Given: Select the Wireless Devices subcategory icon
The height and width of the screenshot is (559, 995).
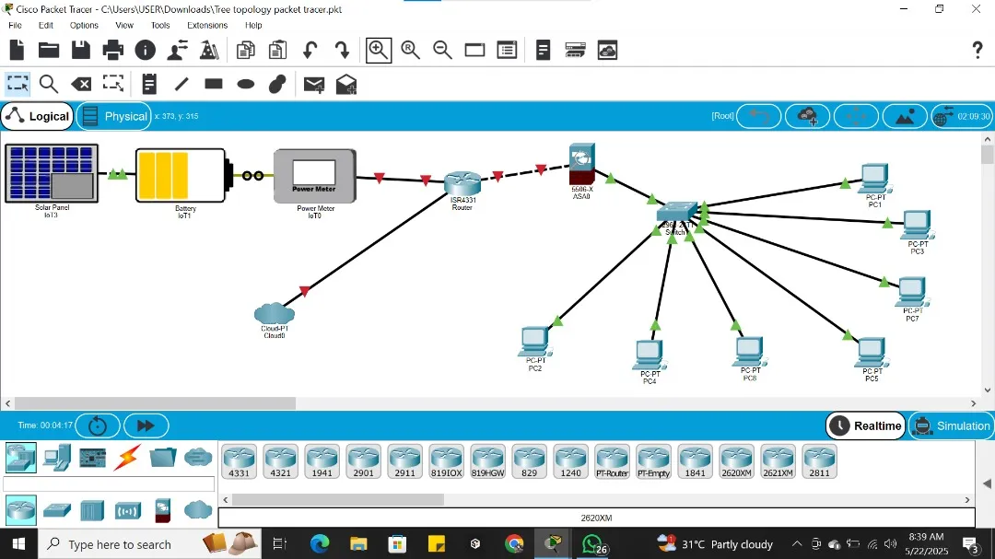Looking at the screenshot, I should (x=127, y=510).
